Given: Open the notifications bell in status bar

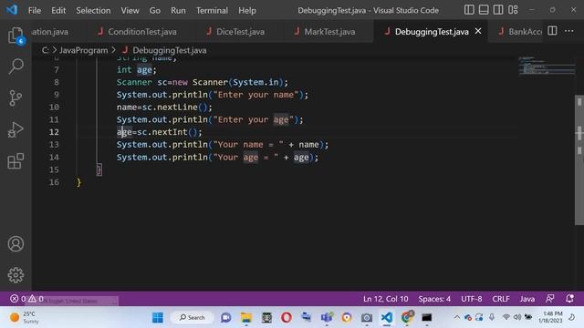Looking at the screenshot, I should [x=569, y=299].
